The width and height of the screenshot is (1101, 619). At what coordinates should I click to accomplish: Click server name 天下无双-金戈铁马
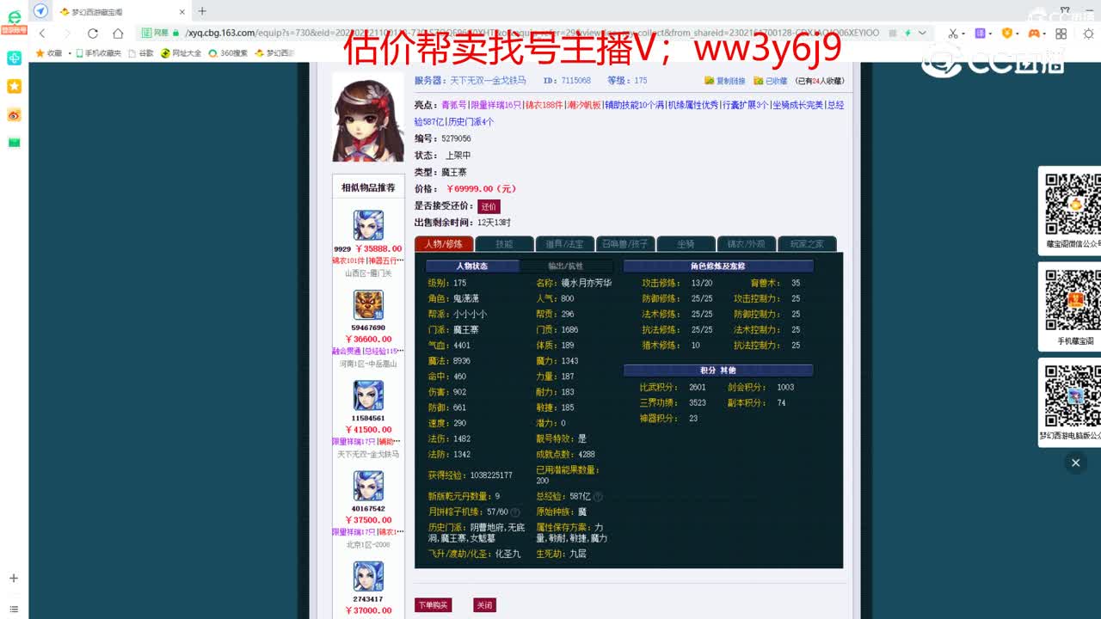(488, 81)
